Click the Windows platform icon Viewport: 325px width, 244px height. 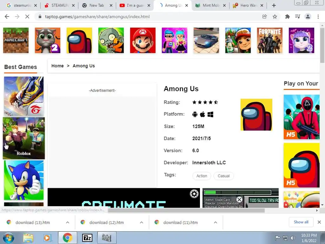210,114
